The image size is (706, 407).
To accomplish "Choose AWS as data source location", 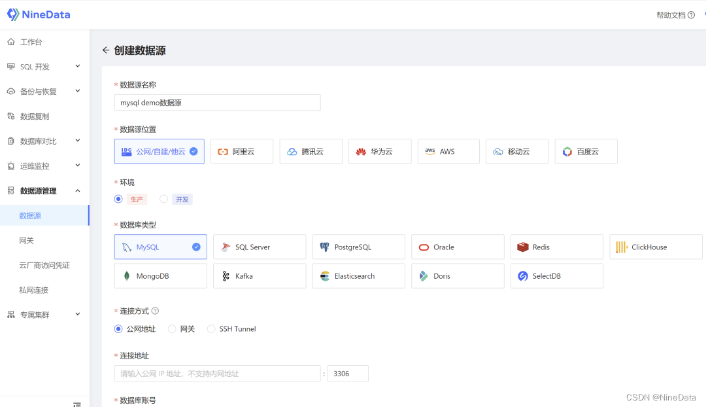I will pyautogui.click(x=448, y=151).
